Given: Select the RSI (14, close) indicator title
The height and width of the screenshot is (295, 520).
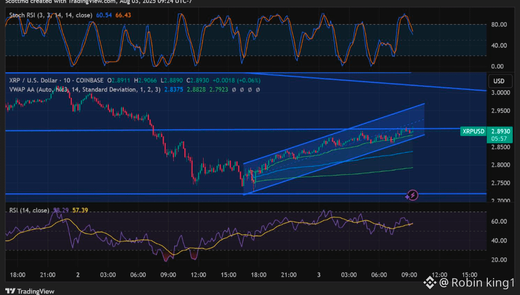Looking at the screenshot, I should coord(29,210).
